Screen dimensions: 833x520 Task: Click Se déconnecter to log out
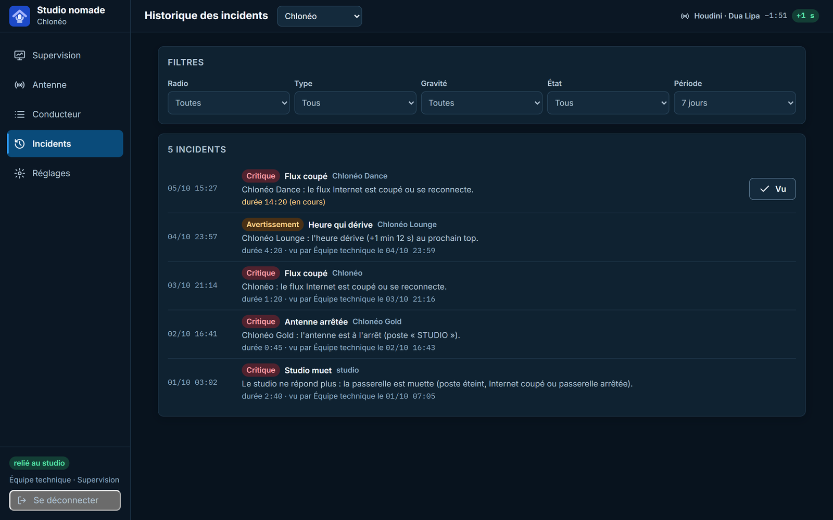click(65, 500)
